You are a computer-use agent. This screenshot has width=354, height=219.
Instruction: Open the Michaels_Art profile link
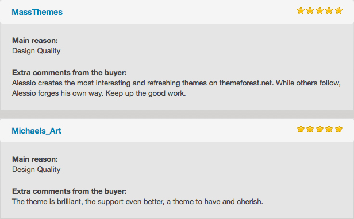(x=37, y=131)
